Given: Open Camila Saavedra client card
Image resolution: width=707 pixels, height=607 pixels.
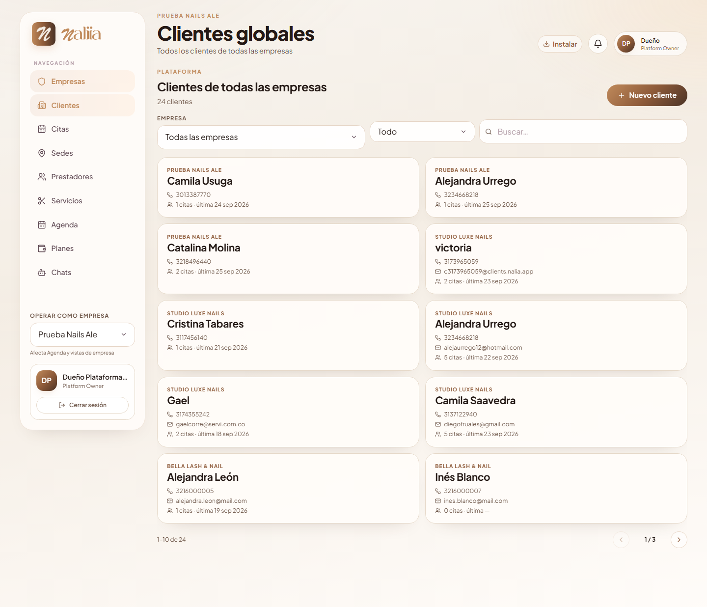Looking at the screenshot, I should point(556,412).
